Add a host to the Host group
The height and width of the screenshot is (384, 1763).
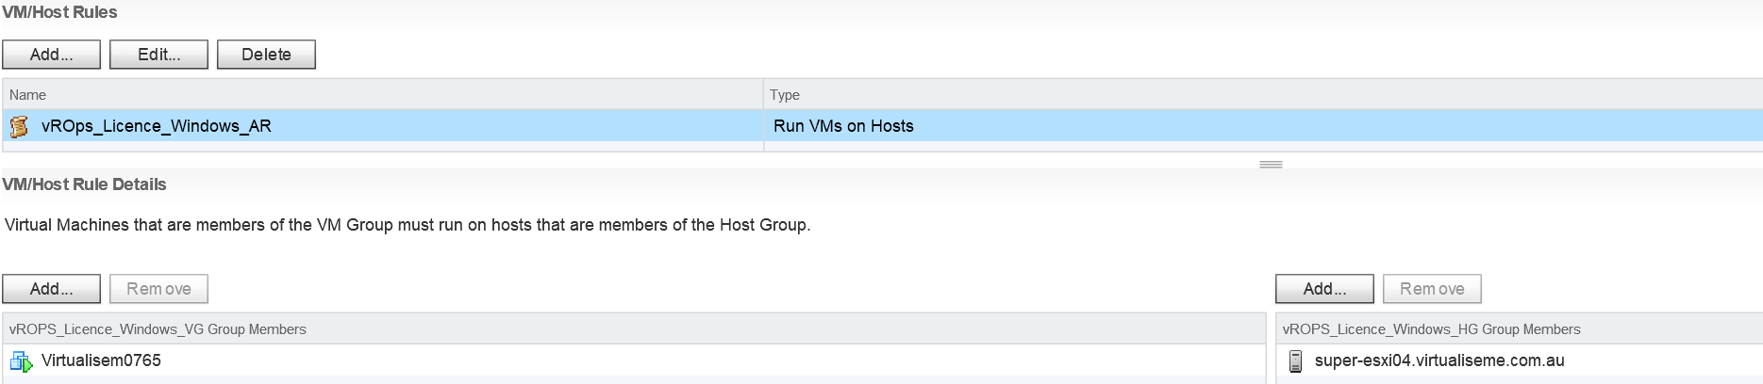tap(1324, 289)
